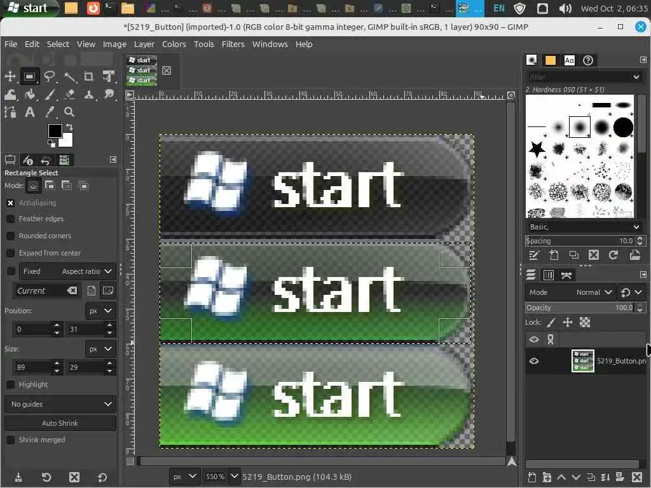The height and width of the screenshot is (488, 651).
Task: Select the Smudge tool
Action: (109, 95)
